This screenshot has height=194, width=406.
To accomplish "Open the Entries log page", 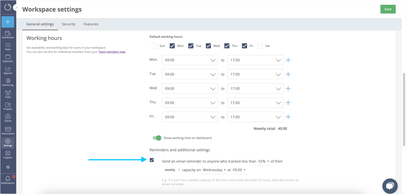I will click(8, 82).
